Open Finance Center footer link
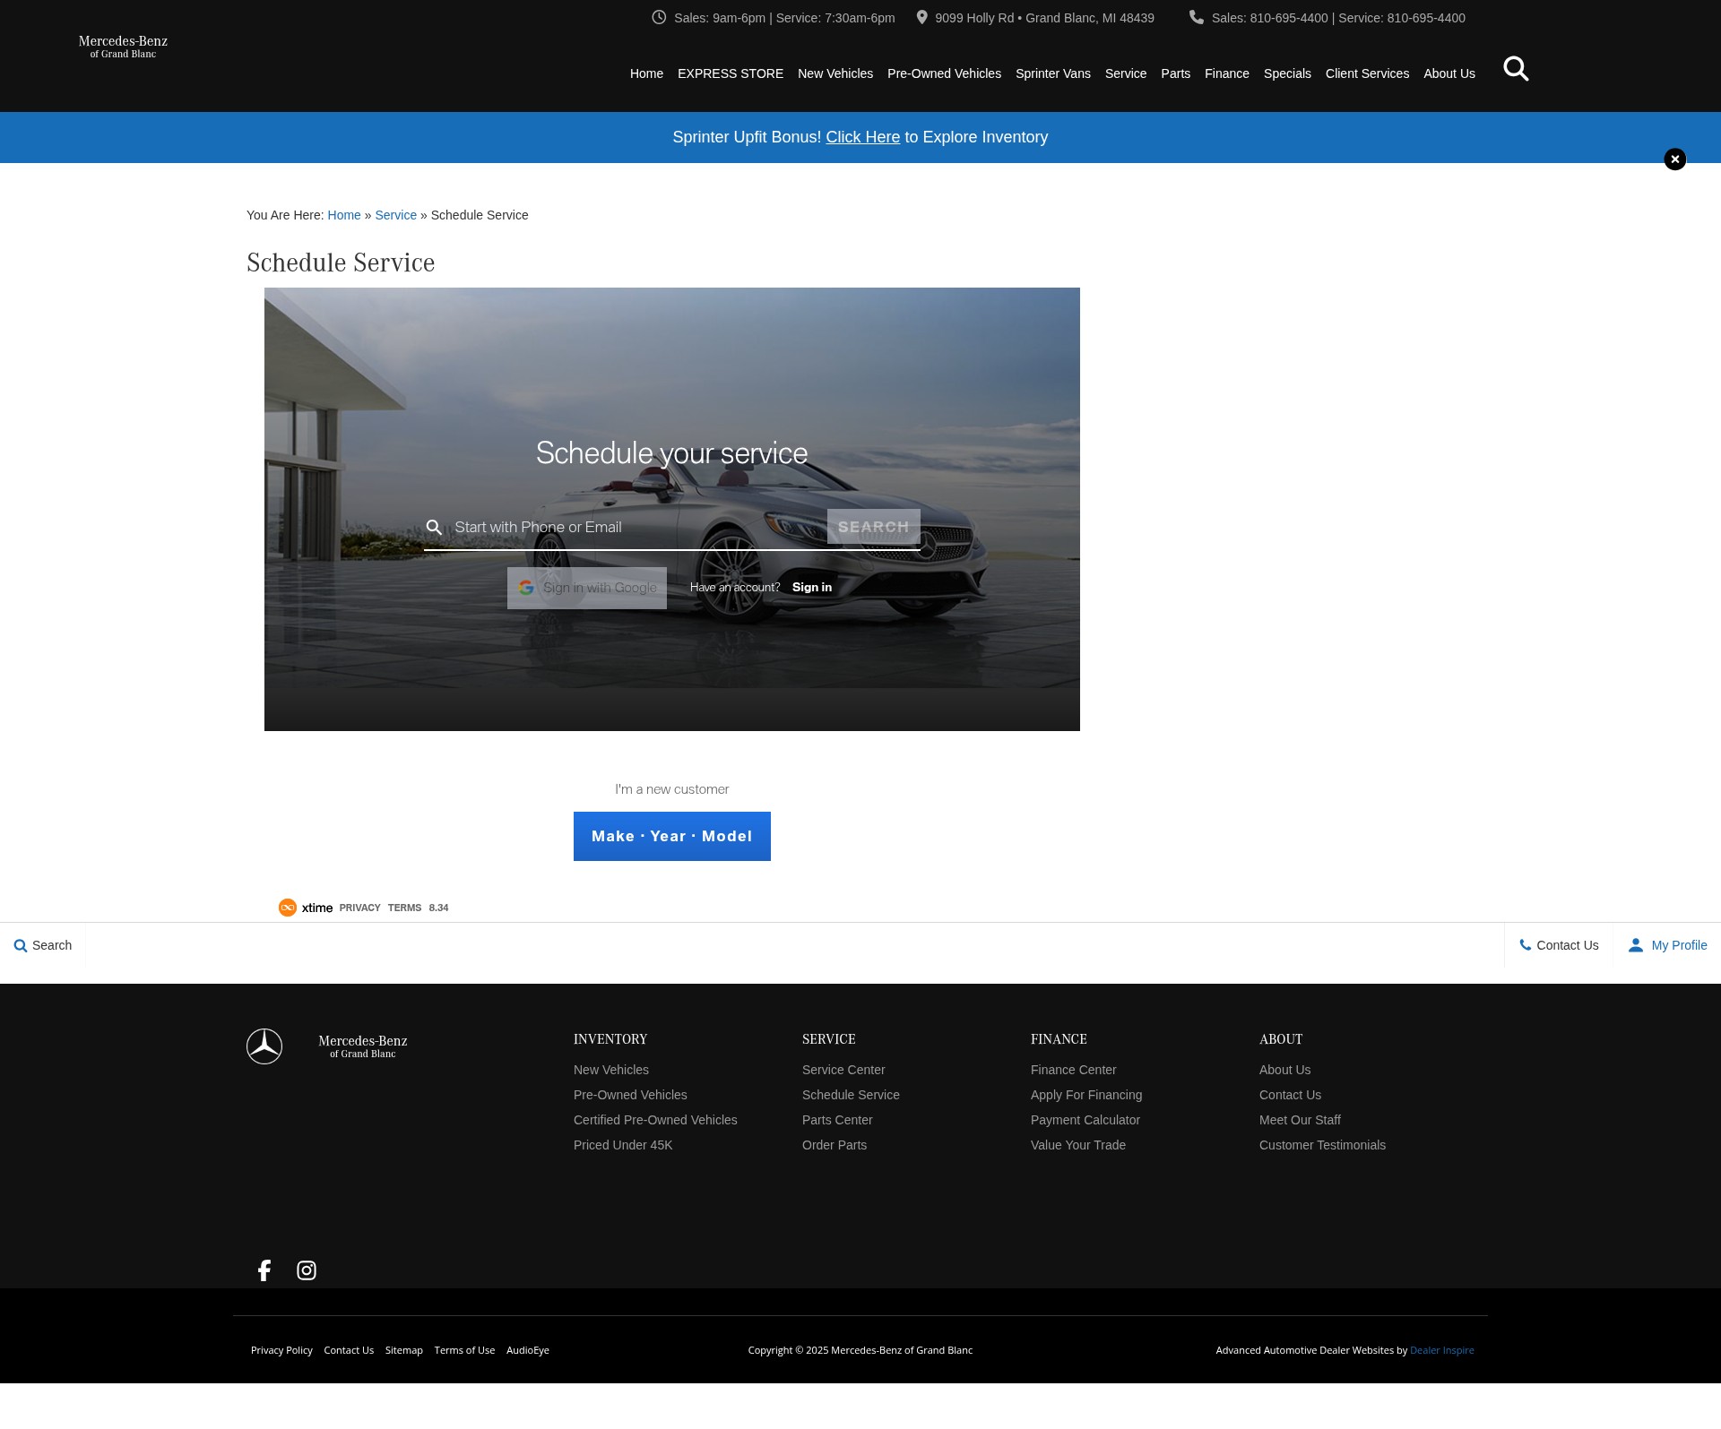This screenshot has height=1429, width=1721. 1073,1070
